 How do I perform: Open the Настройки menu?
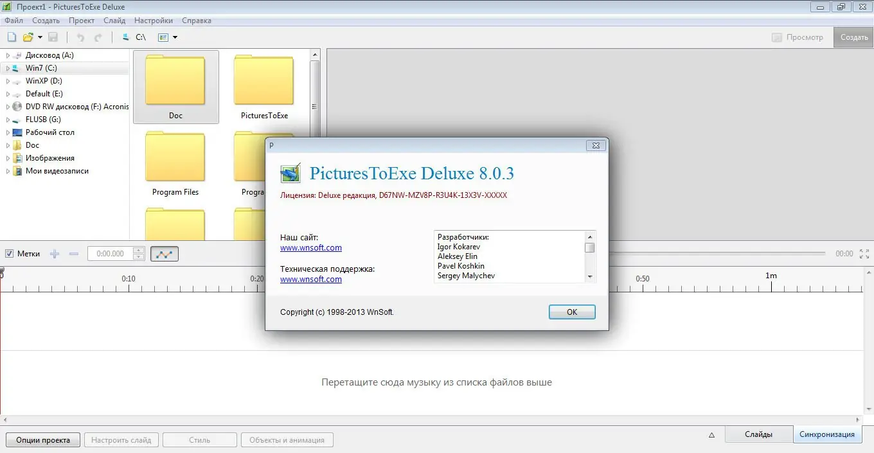tap(154, 21)
